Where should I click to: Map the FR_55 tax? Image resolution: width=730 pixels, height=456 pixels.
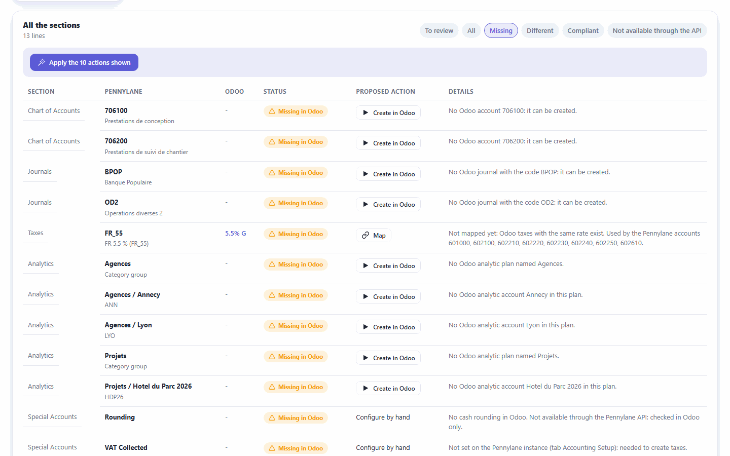pyautogui.click(x=374, y=235)
